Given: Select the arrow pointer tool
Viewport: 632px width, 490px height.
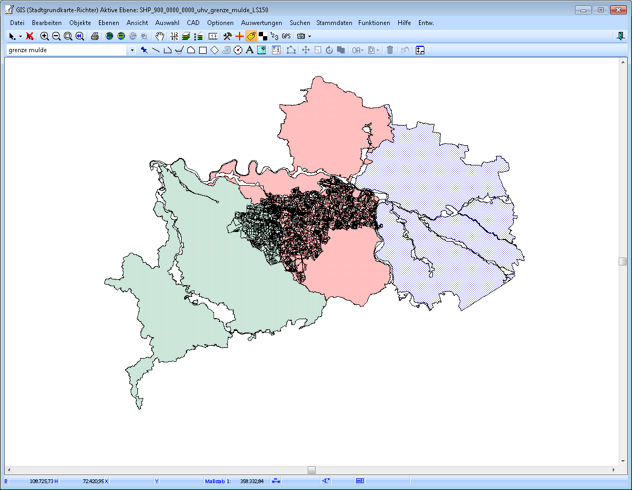Looking at the screenshot, I should [x=12, y=36].
